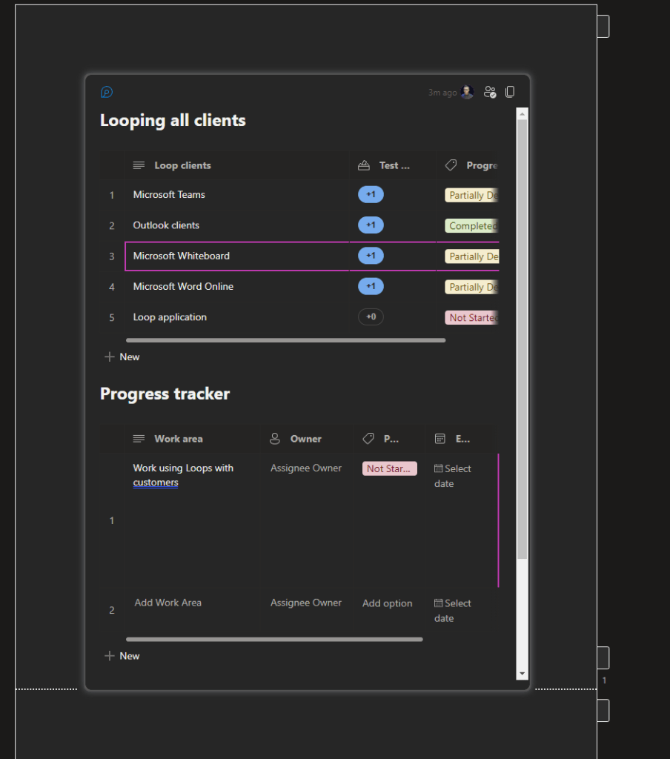Click the copy component icon
This screenshot has width=670, height=759.
pyautogui.click(x=510, y=92)
